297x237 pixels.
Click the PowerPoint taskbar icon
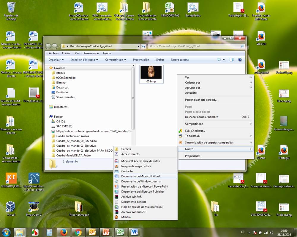[106, 232]
